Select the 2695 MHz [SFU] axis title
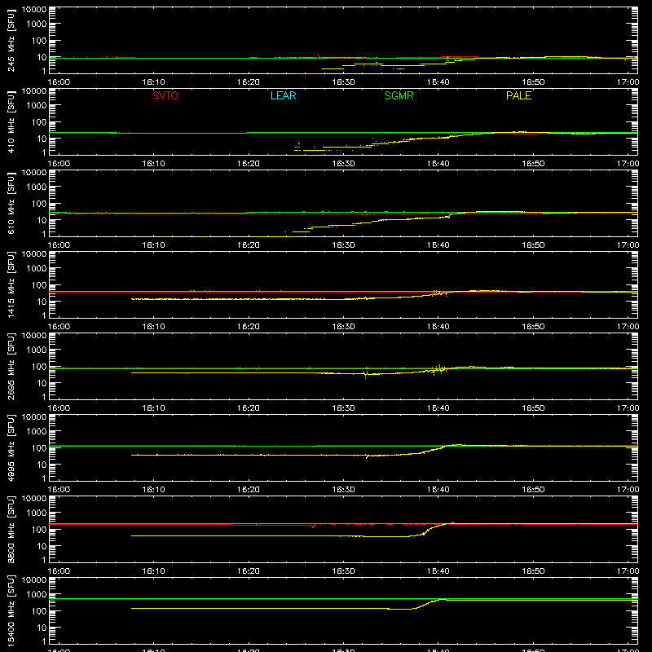The height and width of the screenshot is (652, 652). coord(11,366)
